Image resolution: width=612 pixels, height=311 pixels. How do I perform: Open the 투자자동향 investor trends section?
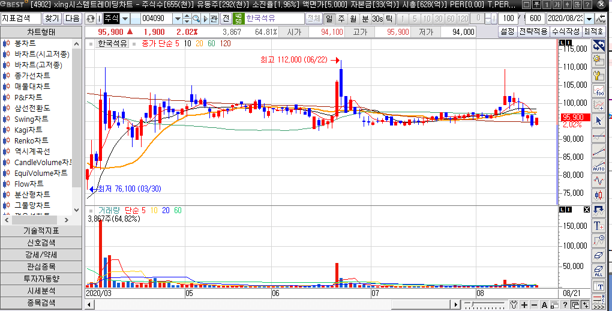click(x=41, y=279)
